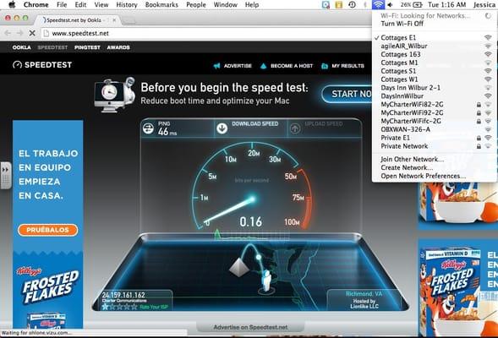This screenshot has height=338, width=498.
Task: Open the Bookmarks menu
Action: (161, 5)
